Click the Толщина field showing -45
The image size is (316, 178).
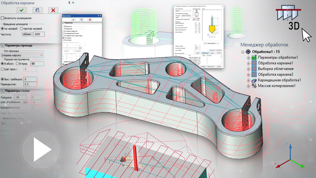tap(20, 97)
